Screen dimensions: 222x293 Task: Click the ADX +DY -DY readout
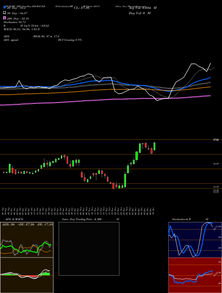(27, 224)
